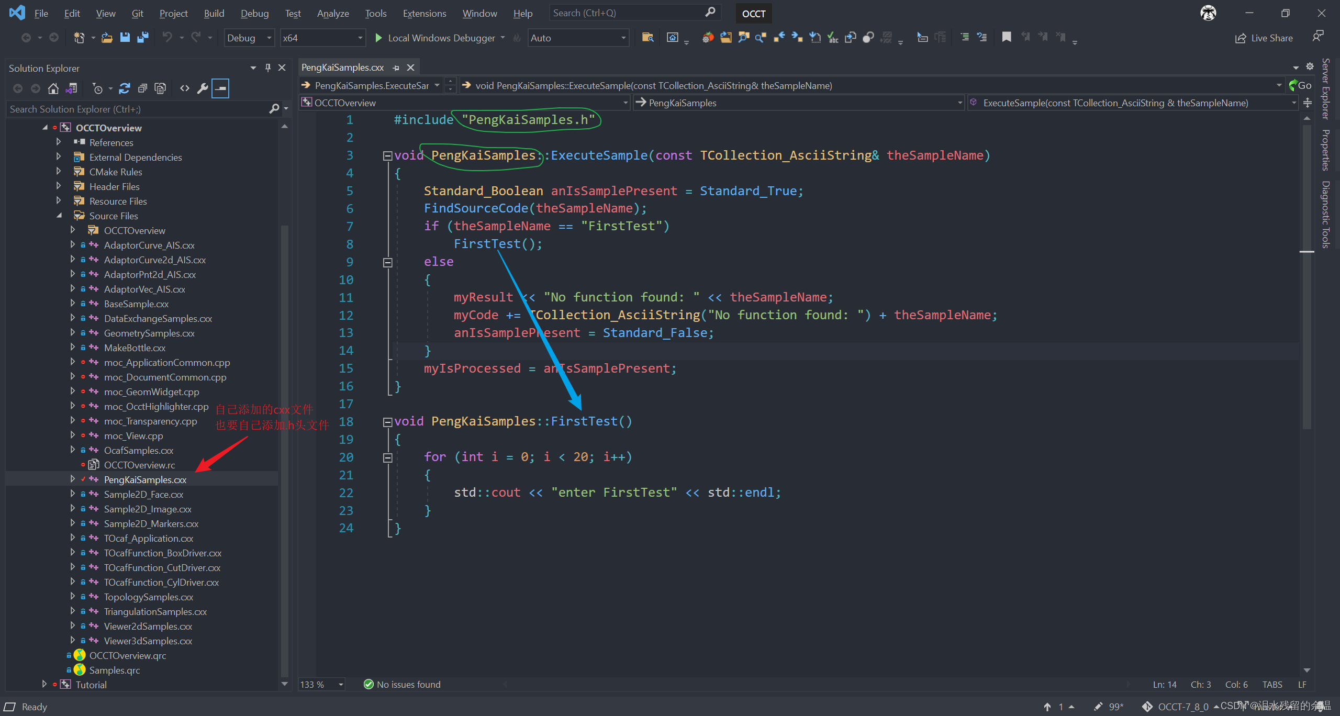Select the PengKaiSamples.cxx editor tab
1340x716 pixels.
tap(342, 68)
